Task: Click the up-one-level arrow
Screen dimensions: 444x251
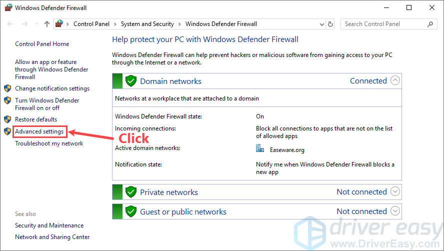Action: (x=47, y=24)
